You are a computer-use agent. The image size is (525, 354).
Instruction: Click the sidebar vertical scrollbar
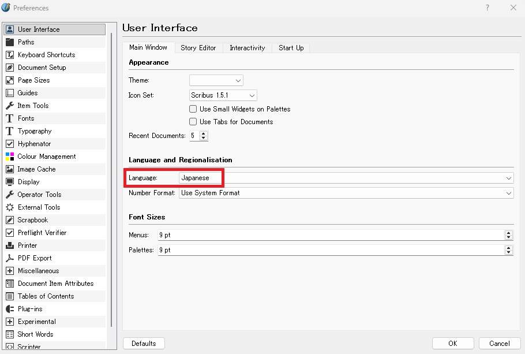pos(111,173)
